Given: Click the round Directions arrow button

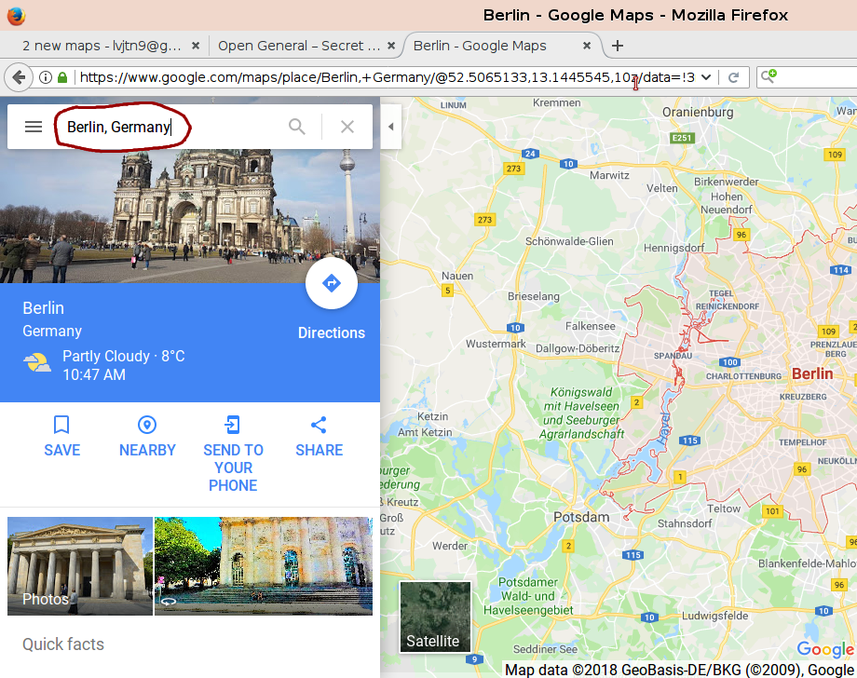Looking at the screenshot, I should (332, 283).
